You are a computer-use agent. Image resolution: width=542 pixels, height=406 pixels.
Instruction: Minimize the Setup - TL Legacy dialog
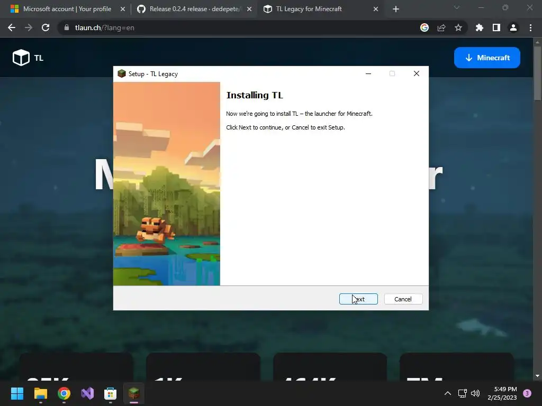pos(368,73)
